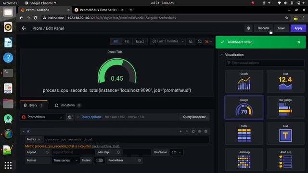Duplicate query A icon

coord(193,131)
